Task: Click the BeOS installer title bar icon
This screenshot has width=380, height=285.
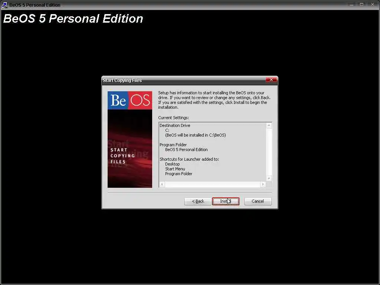Action: (x=4, y=5)
